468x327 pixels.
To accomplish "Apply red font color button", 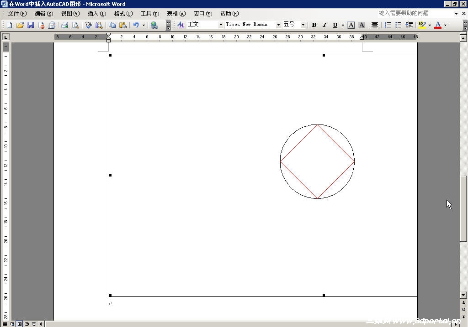I will [438, 25].
